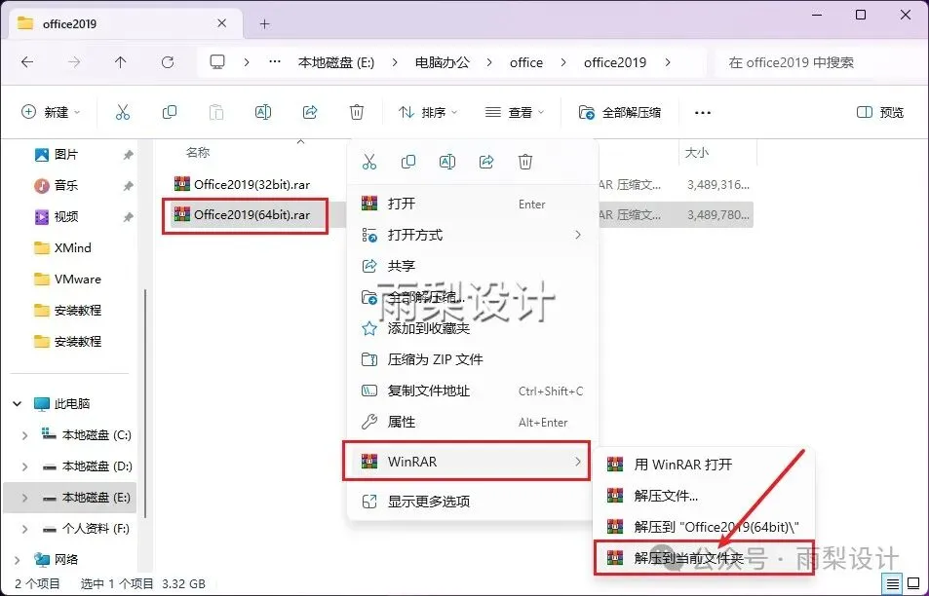Open 视频 in the sidebar
929x596 pixels.
click(x=66, y=217)
